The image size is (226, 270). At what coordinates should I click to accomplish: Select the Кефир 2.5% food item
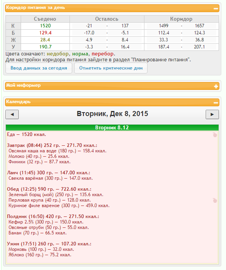[x=46, y=222]
